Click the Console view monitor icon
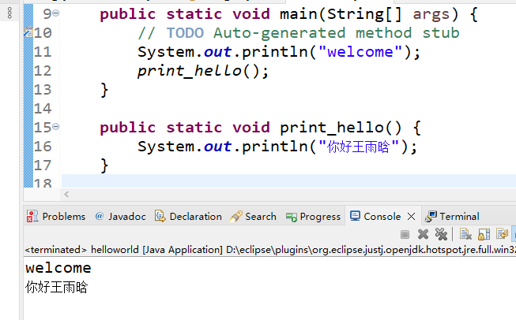This screenshot has height=320, width=516. coord(355,216)
